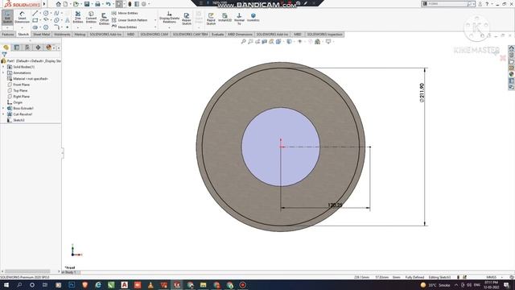Select the Straight Slot tool
The image size is (515, 290).
click(35, 27)
